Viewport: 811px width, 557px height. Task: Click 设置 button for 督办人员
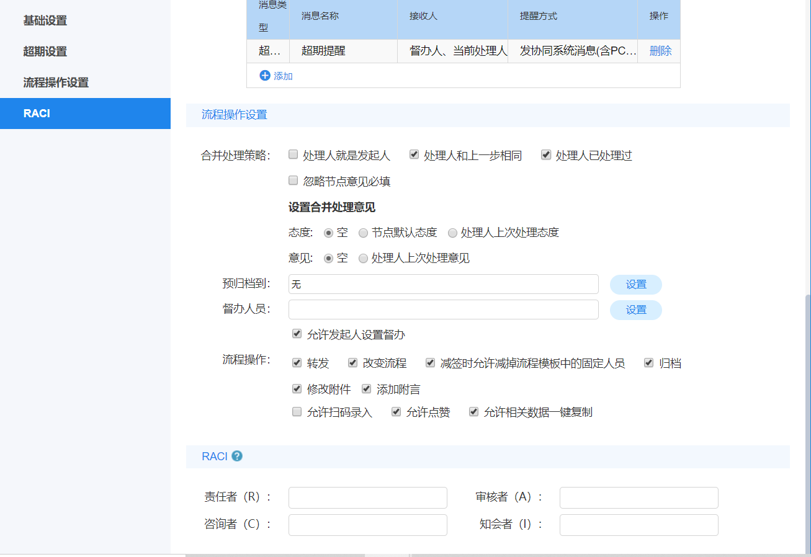tap(635, 310)
